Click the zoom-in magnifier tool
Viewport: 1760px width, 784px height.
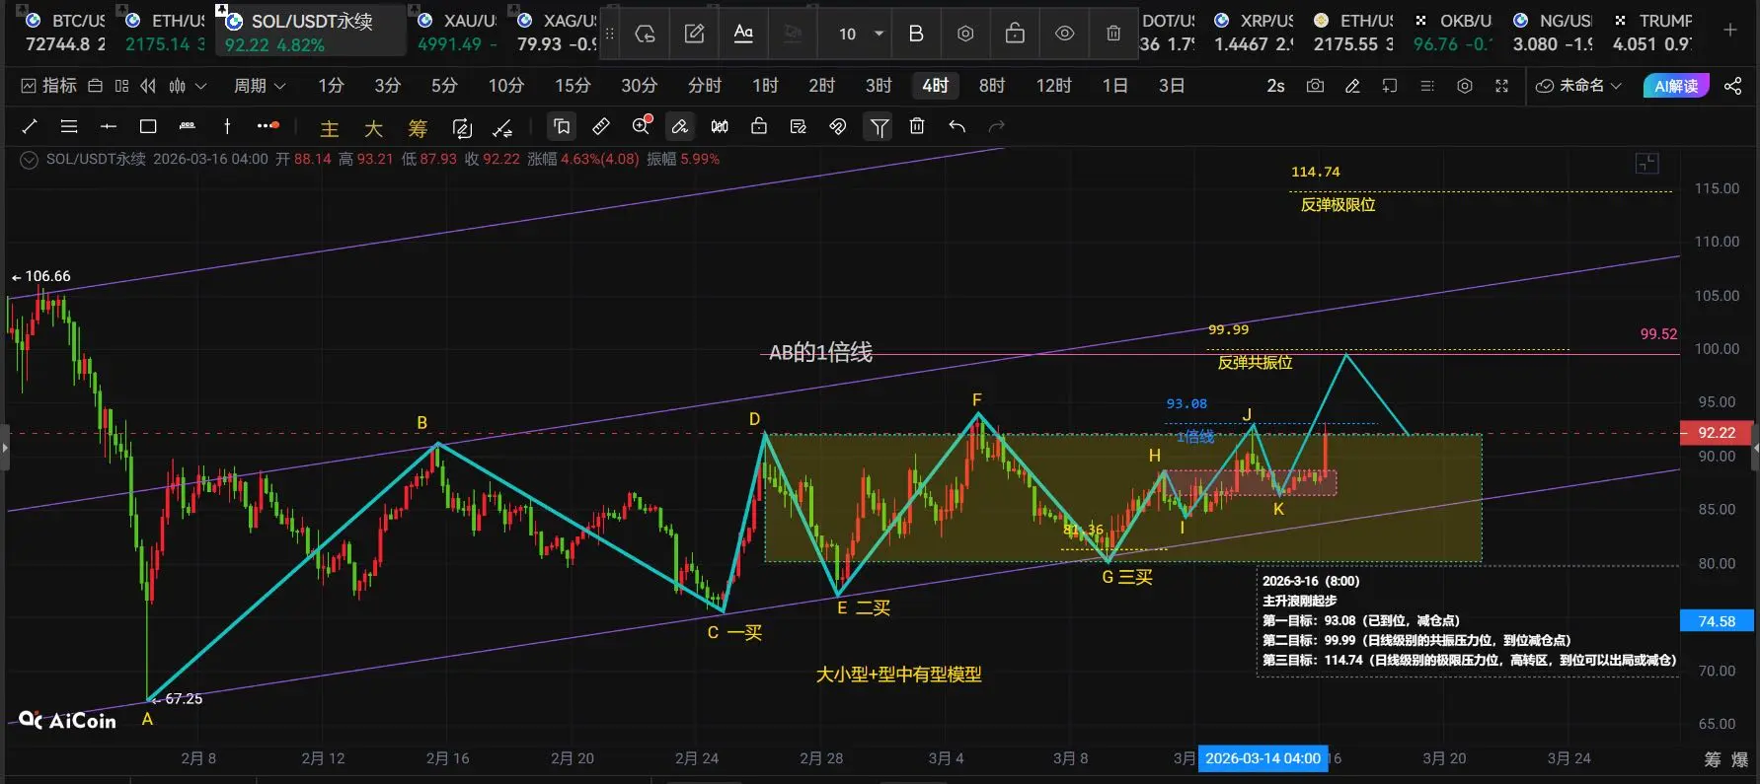click(643, 125)
